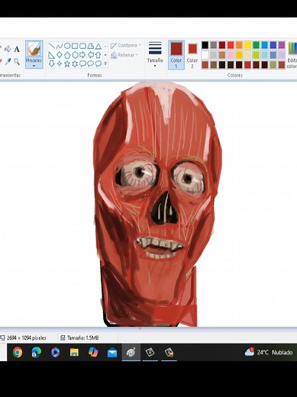Choose the Cloud callout shape
This screenshot has height=397, width=297.
pos(98,63)
